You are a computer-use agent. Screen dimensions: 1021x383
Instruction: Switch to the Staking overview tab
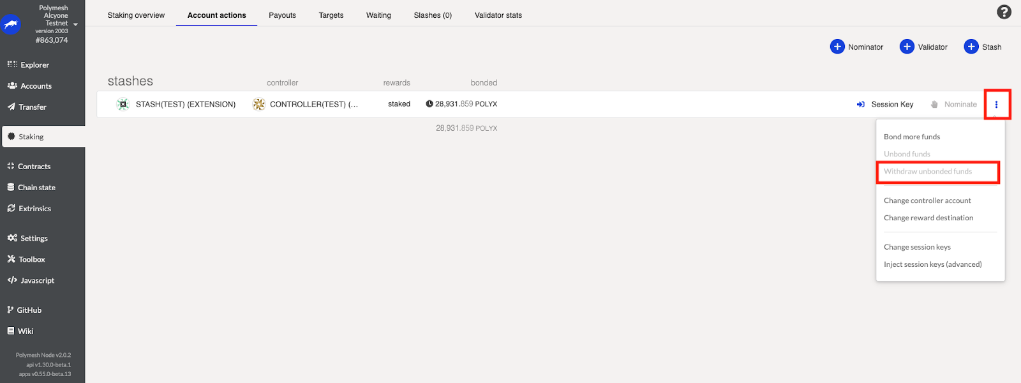point(136,15)
